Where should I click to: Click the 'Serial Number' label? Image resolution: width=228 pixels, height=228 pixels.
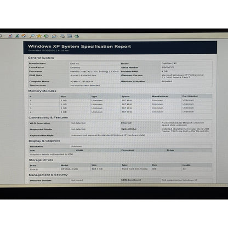(x=129, y=67)
